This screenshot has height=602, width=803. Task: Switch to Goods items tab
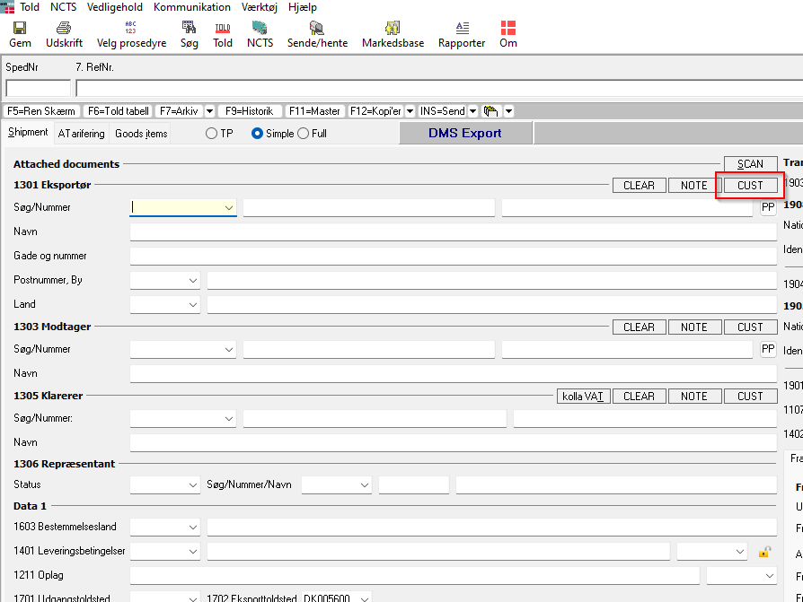click(141, 134)
